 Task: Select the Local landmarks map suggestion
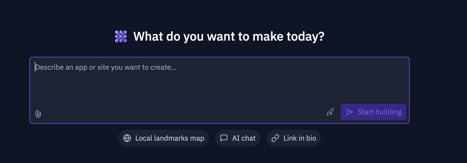164,138
